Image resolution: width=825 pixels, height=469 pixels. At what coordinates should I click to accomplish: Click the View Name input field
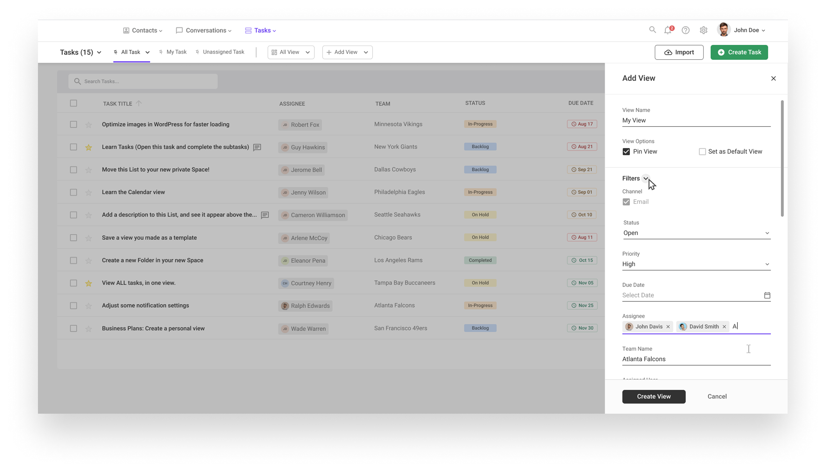tap(696, 120)
